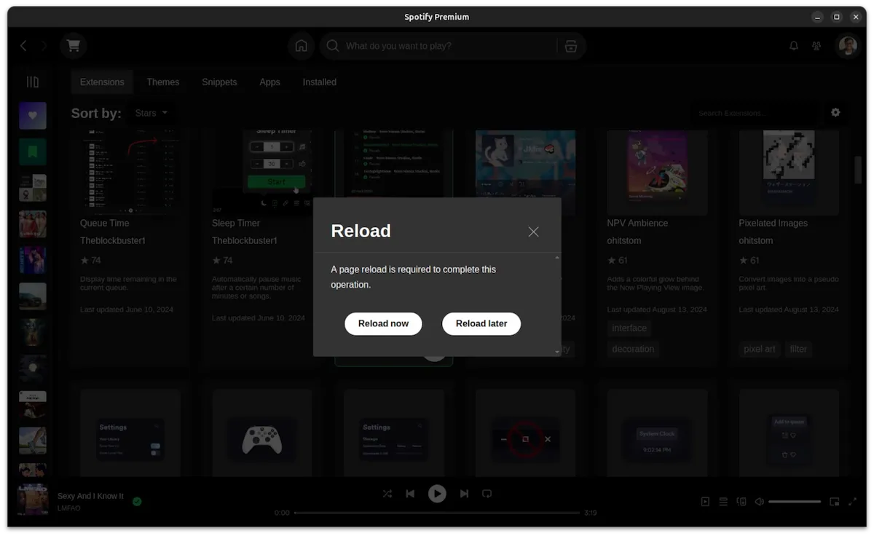Click the Your Library icon
The width and height of the screenshot is (874, 536).
pyautogui.click(x=33, y=82)
